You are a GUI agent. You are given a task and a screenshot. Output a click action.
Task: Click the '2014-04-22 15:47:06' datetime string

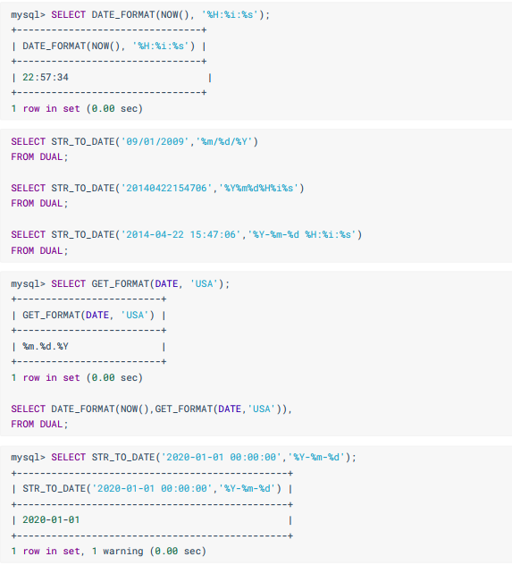point(180,234)
